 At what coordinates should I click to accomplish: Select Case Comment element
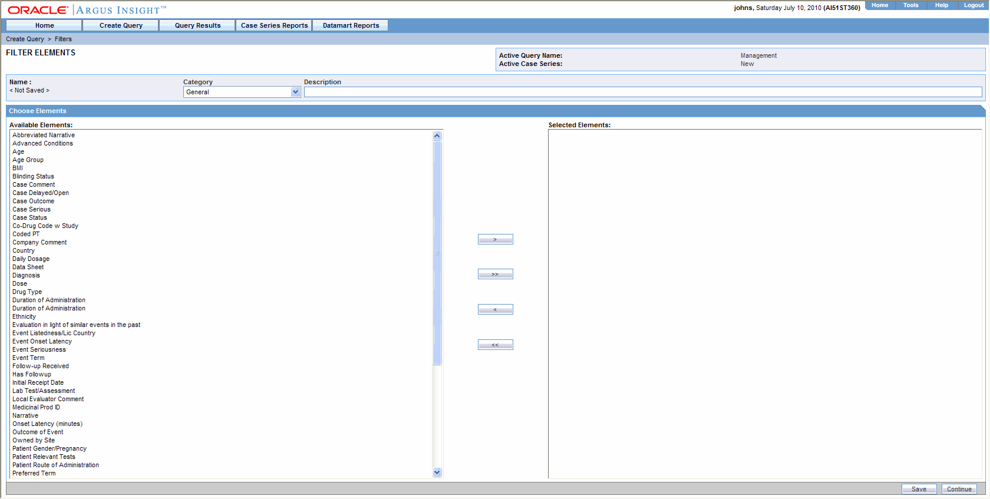[x=34, y=184]
